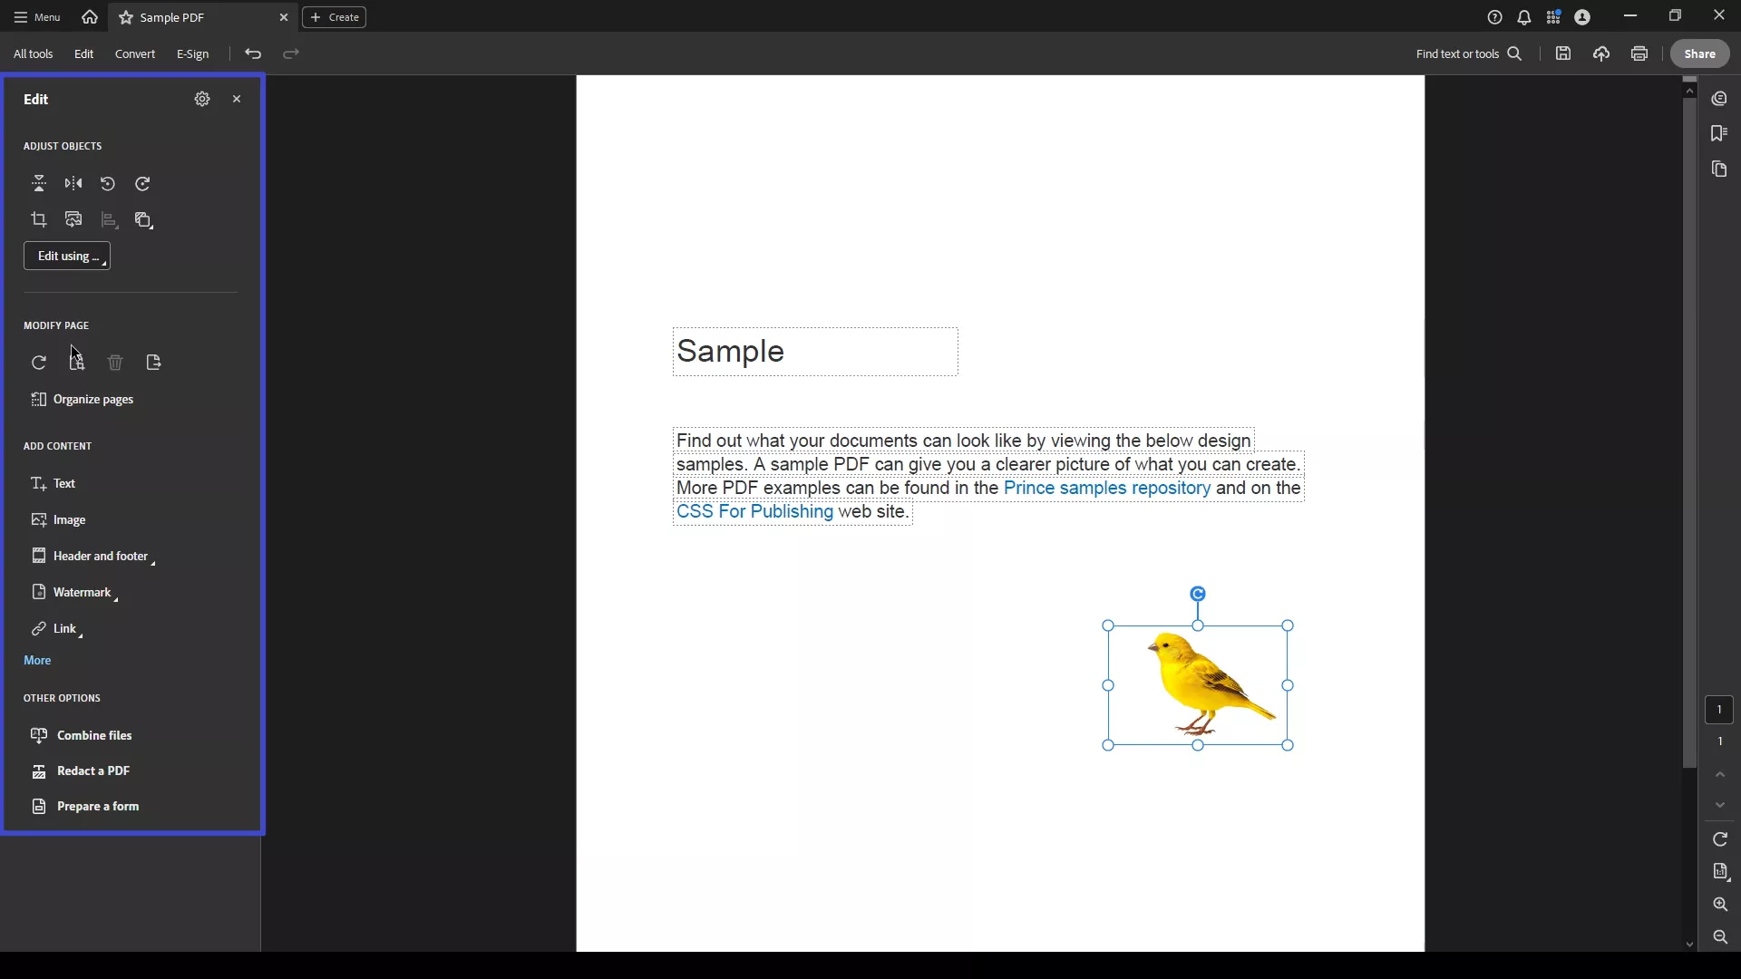1741x979 pixels.
Task: Open the notifications bell
Action: [1523, 16]
